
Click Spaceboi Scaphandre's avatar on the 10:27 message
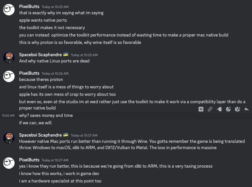click(9, 138)
